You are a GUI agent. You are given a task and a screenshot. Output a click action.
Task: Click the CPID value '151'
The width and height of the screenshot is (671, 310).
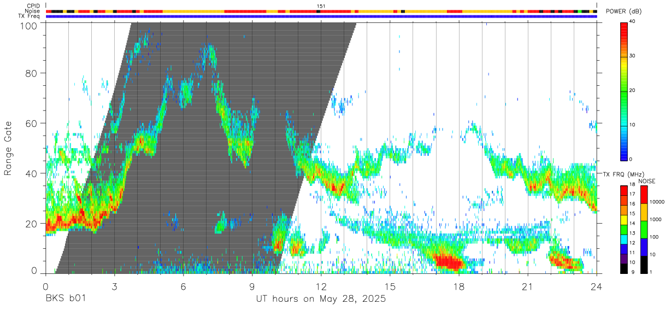pyautogui.click(x=321, y=6)
